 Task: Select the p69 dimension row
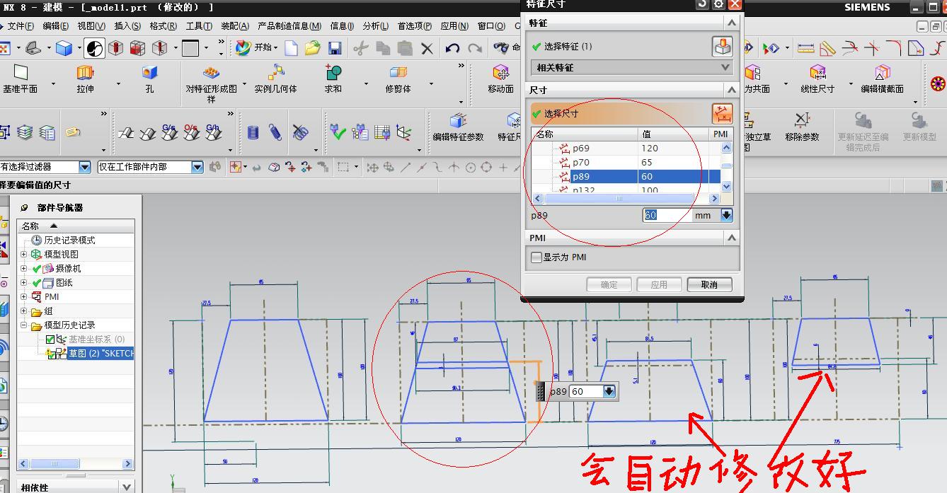[x=626, y=148]
